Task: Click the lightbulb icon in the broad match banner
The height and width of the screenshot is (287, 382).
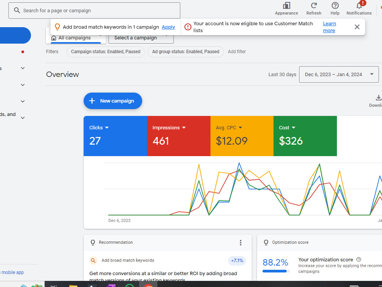Action: (57, 27)
